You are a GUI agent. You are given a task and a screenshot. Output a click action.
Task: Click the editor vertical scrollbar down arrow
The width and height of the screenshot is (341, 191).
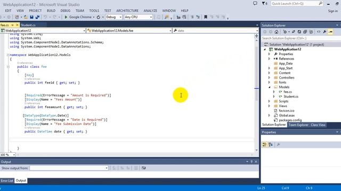point(257,150)
